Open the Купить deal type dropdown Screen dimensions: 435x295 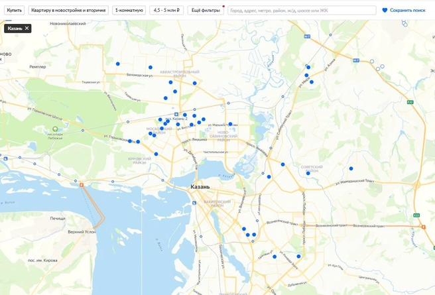click(14, 10)
